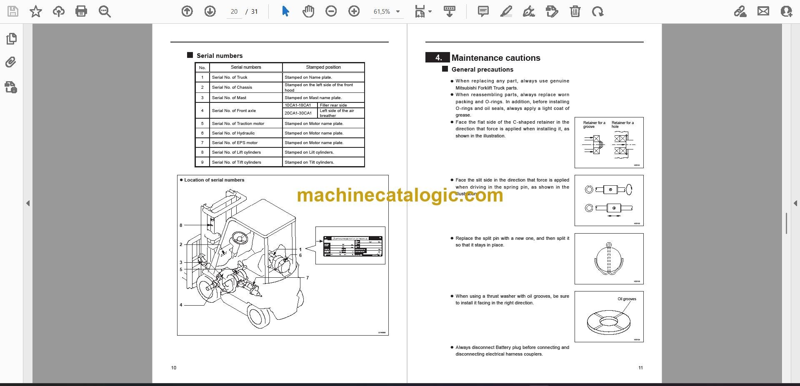The image size is (800, 386).
Task: Click the 'Oil grooves' illustration label
Action: [x=627, y=299]
